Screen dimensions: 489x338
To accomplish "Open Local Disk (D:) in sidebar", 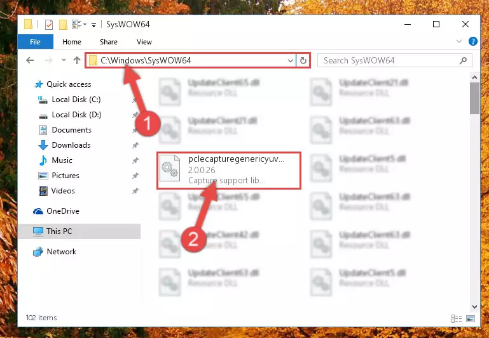I will pos(76,115).
